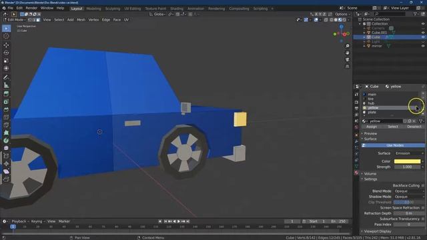Select the Knife tool

pyautogui.click(x=6, y=125)
